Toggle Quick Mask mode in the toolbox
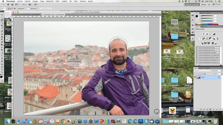 click(2, 81)
